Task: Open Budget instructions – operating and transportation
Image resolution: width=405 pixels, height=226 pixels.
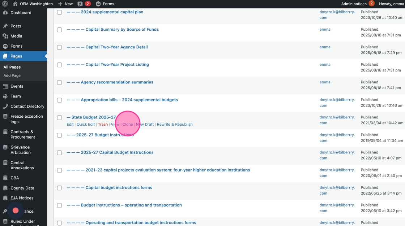Action: (131, 205)
